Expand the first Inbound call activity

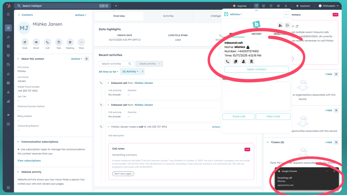click(x=108, y=83)
